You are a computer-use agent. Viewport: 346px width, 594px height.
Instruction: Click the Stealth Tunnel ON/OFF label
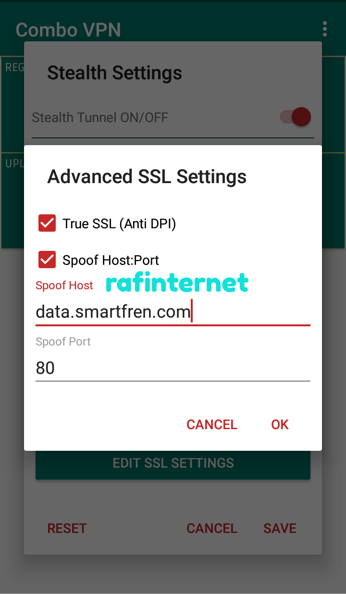point(100,117)
